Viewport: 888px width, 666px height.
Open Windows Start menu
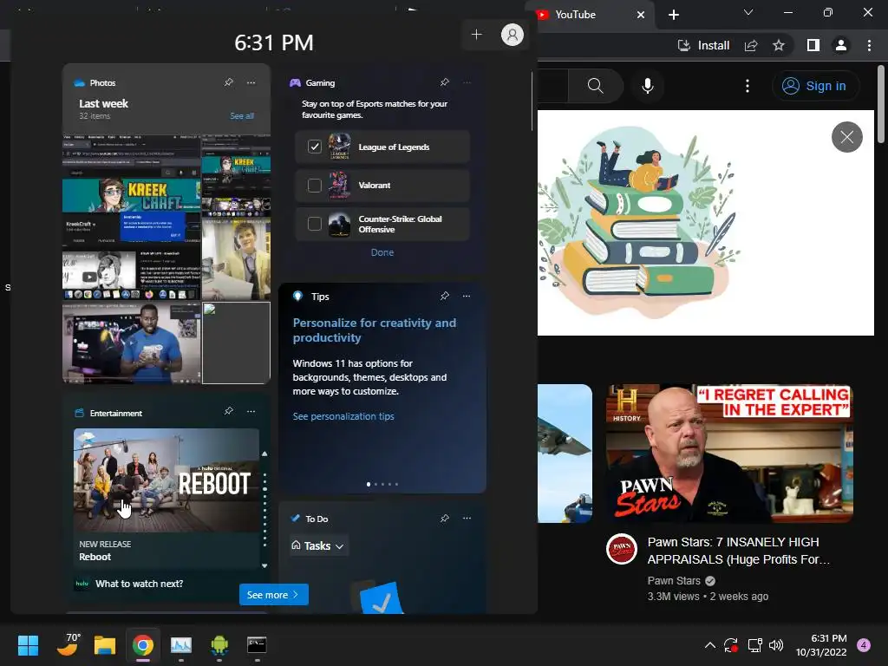(28, 645)
